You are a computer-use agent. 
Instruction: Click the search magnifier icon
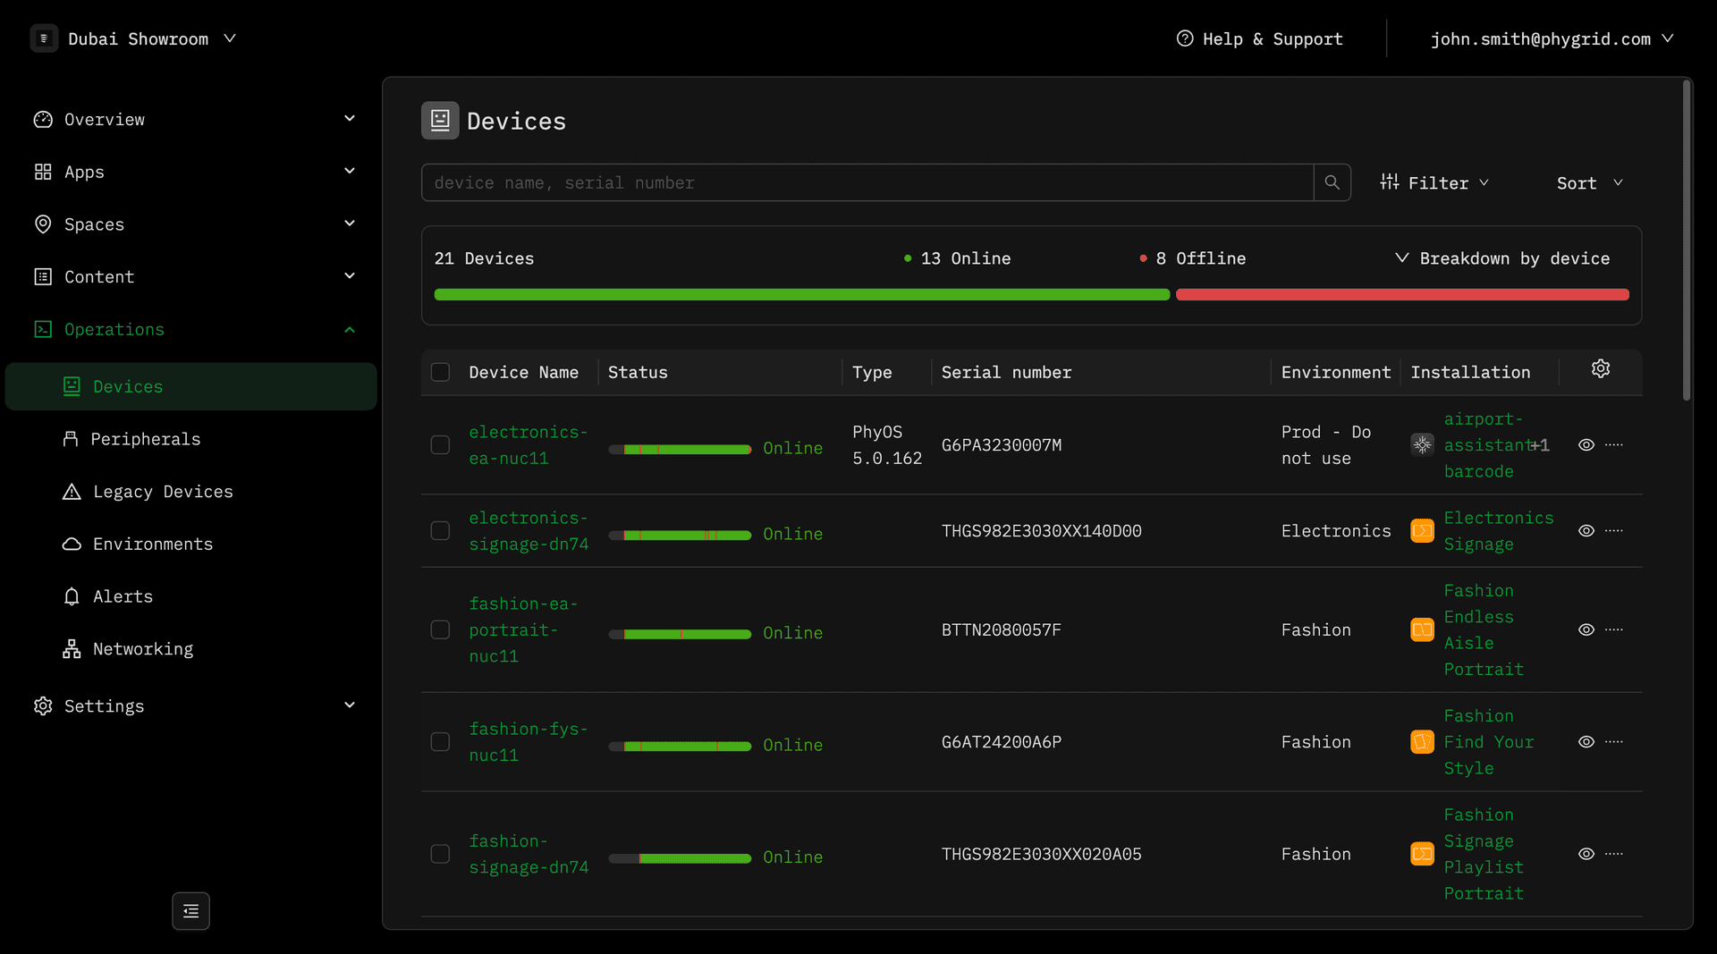pyautogui.click(x=1332, y=182)
